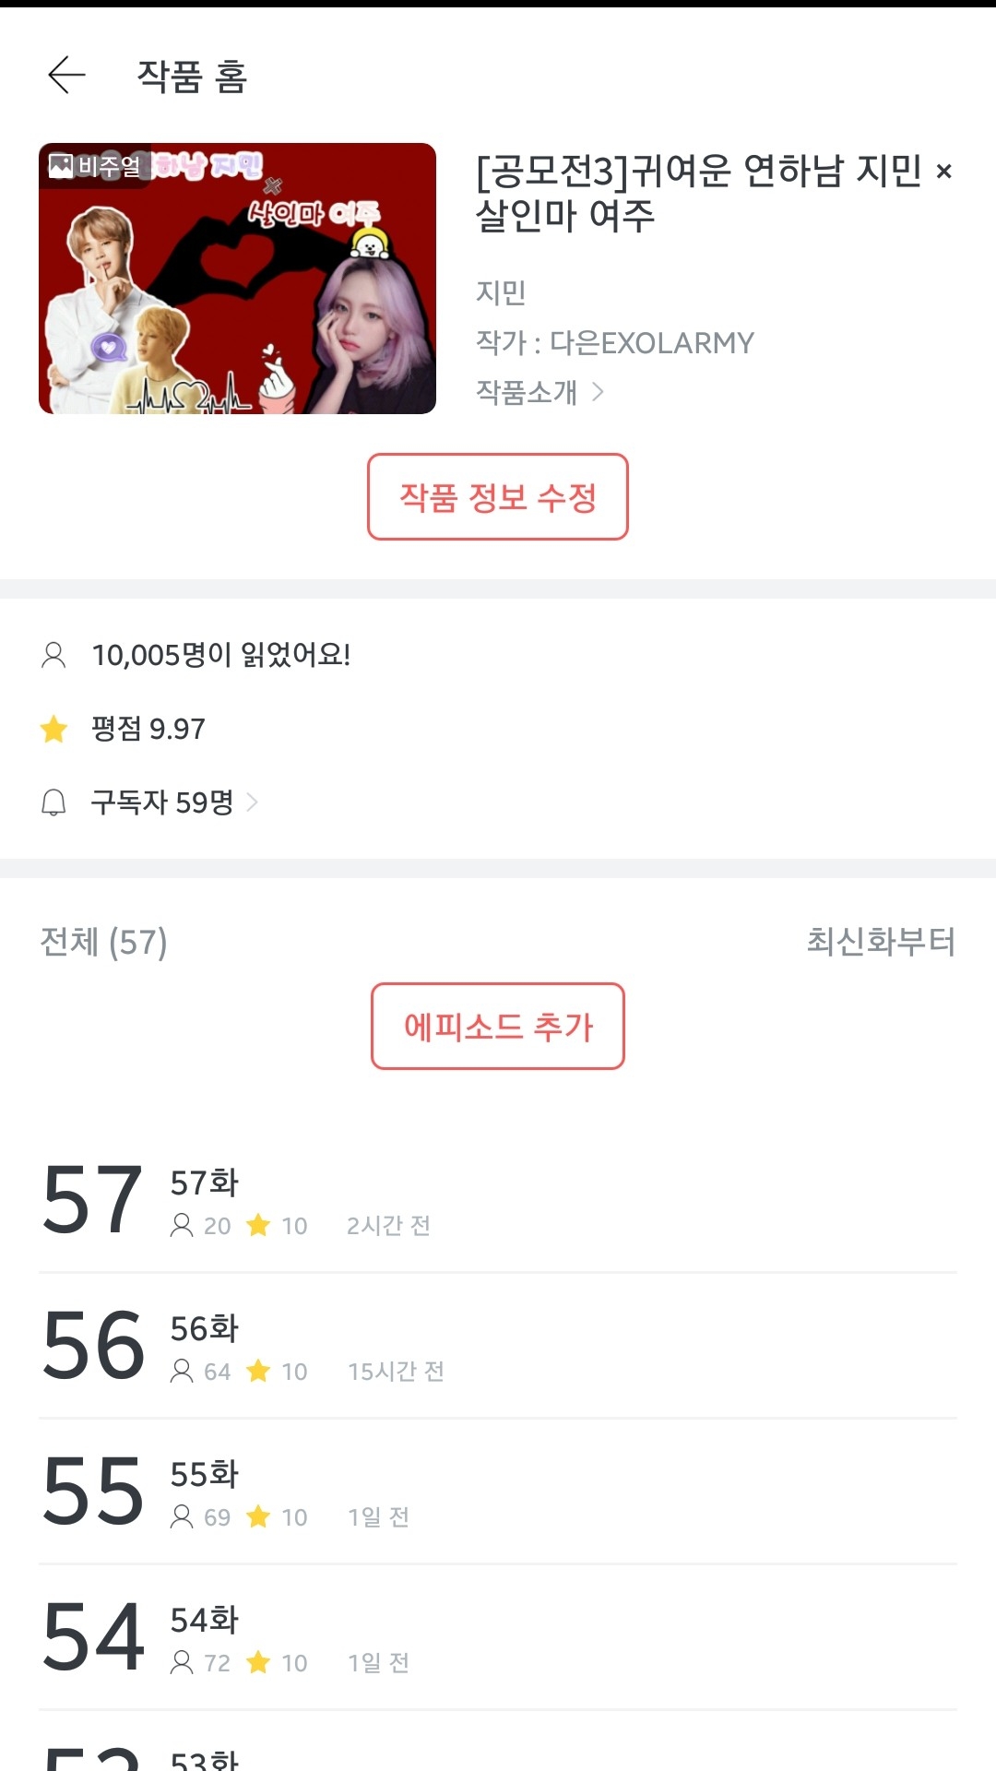The width and height of the screenshot is (996, 1771).
Task: Tap the subscriber bell icon
Action: (53, 802)
